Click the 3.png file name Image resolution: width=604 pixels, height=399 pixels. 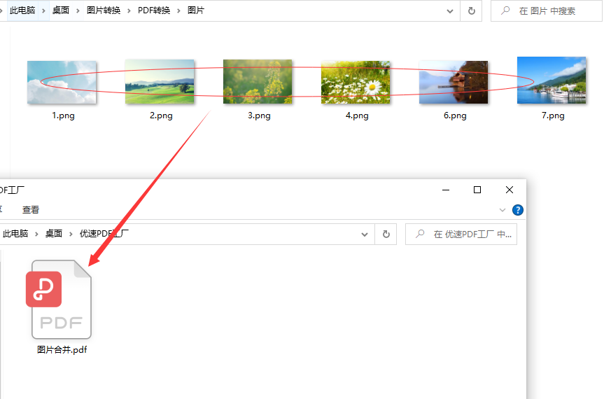coord(259,115)
